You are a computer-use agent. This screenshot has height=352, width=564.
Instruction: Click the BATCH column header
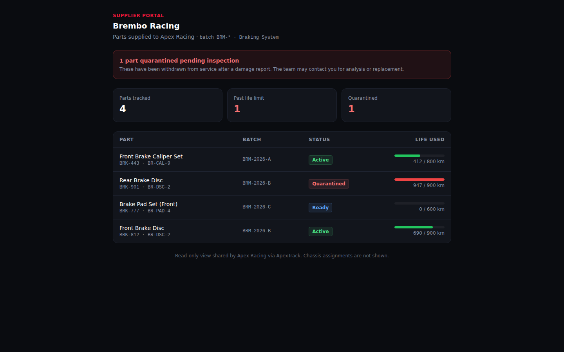(251, 140)
